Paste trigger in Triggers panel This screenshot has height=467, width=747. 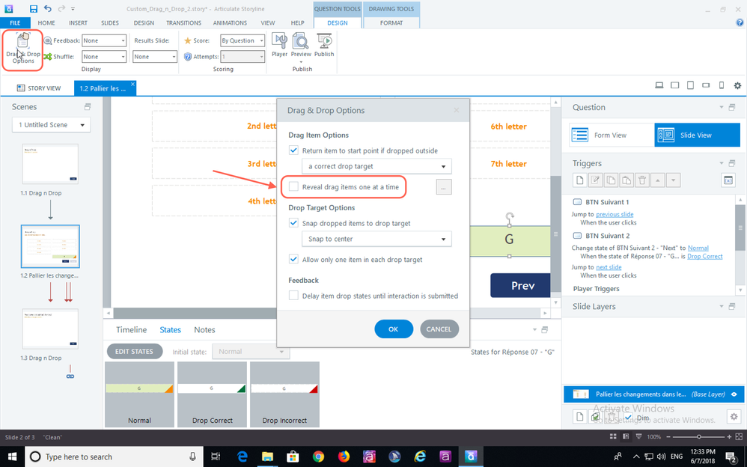pos(626,180)
